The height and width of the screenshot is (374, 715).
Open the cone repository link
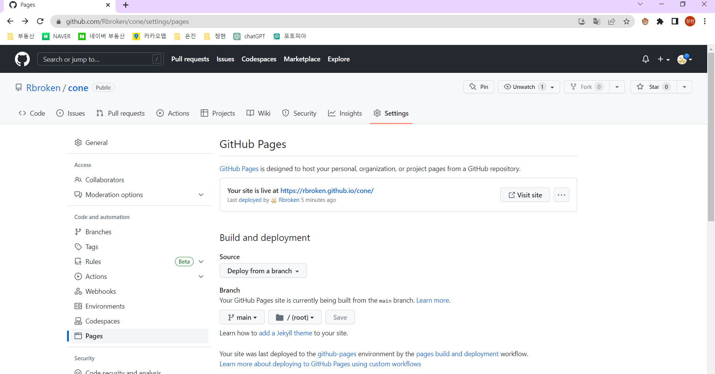(x=78, y=88)
